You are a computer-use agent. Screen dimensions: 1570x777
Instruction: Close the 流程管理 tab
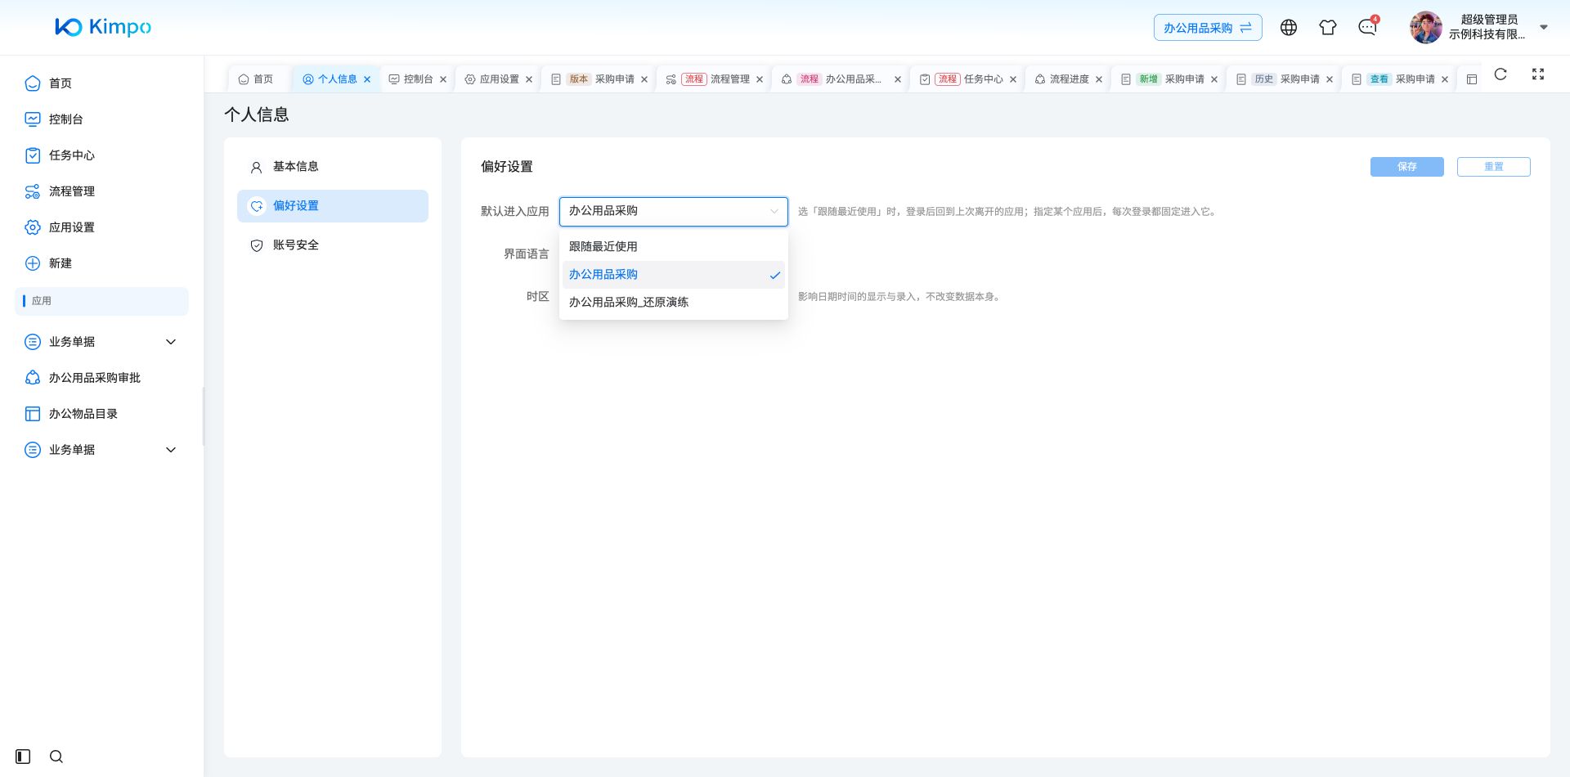coord(760,79)
